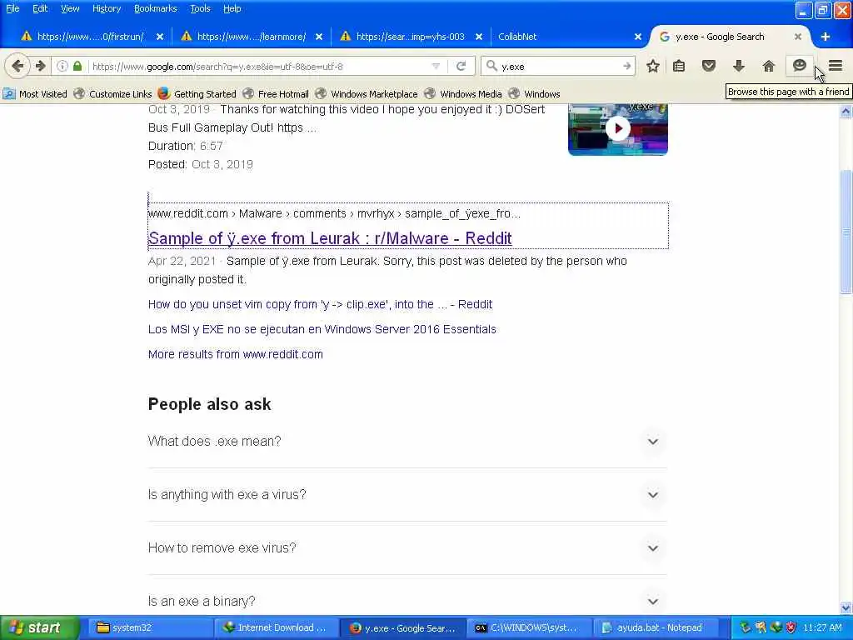Open Windows Media bookmark
This screenshot has height=640, width=853.
pos(463,94)
